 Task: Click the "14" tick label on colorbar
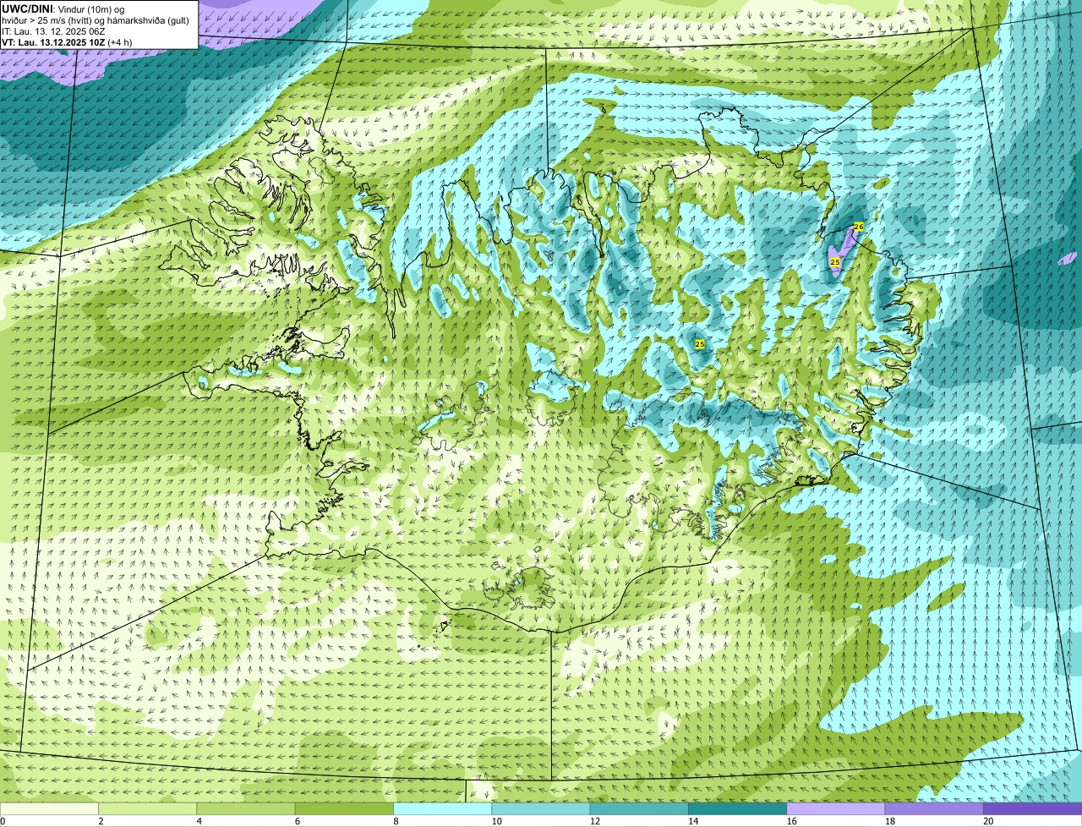click(692, 821)
